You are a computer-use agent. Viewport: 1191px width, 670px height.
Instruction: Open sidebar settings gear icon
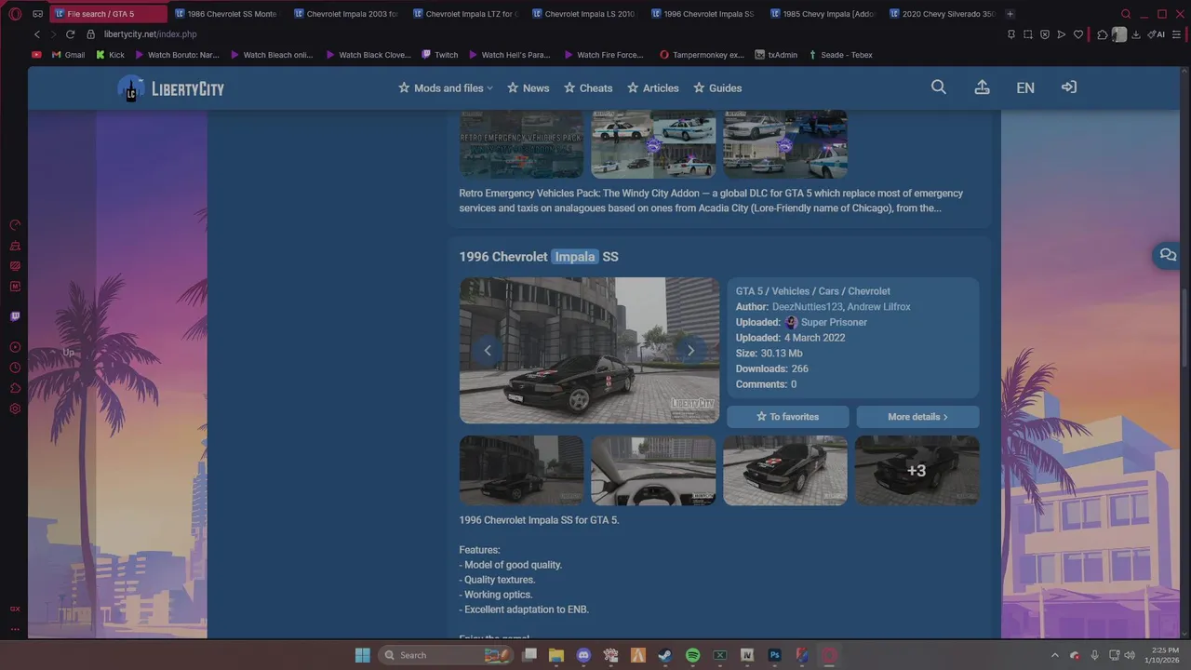[15, 409]
